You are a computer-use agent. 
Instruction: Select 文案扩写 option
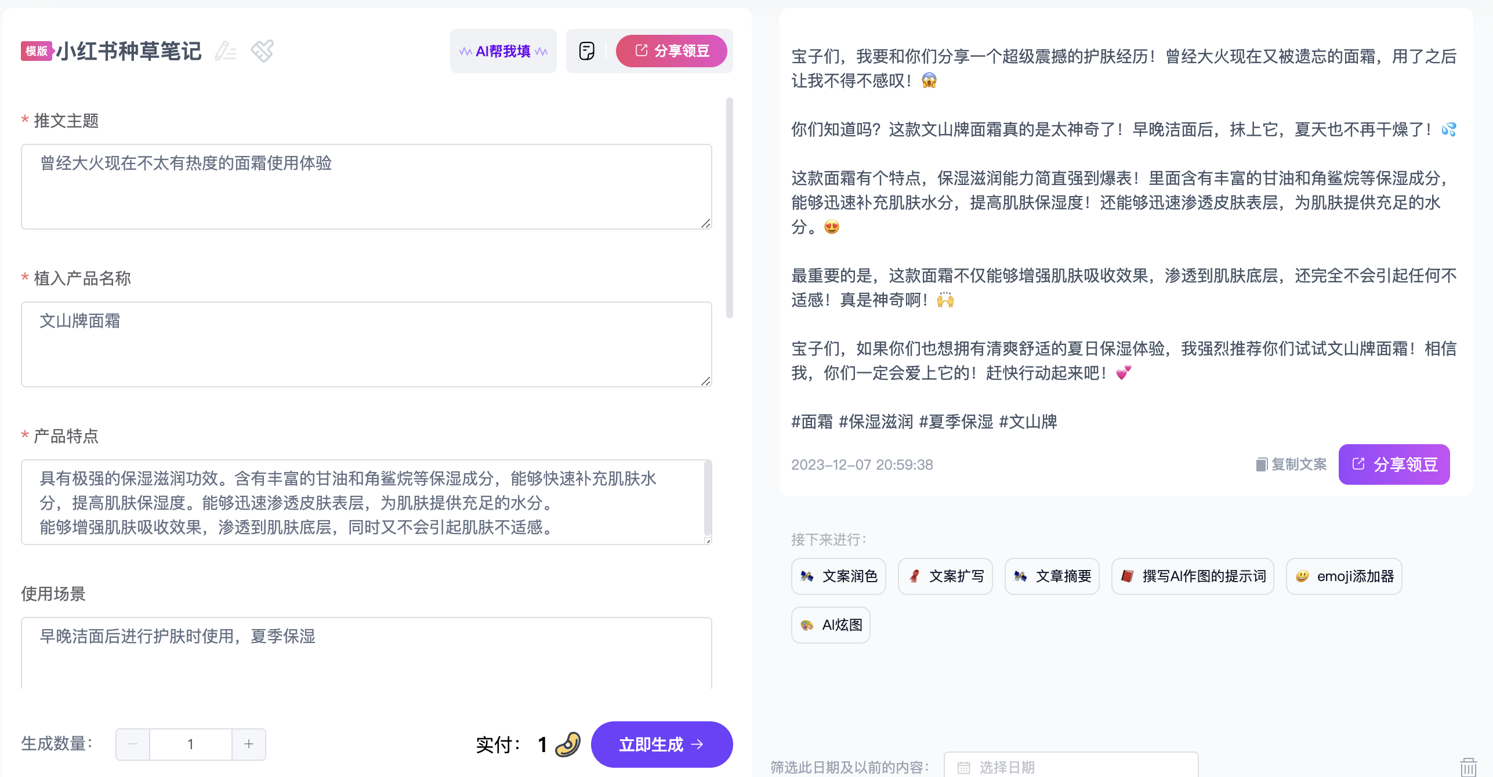pos(945,576)
